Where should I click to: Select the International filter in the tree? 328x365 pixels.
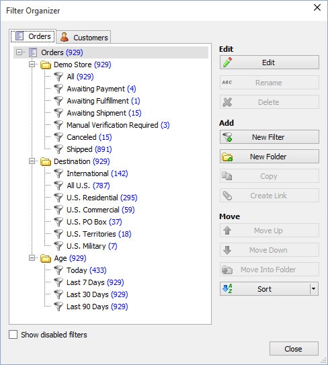[97, 173]
